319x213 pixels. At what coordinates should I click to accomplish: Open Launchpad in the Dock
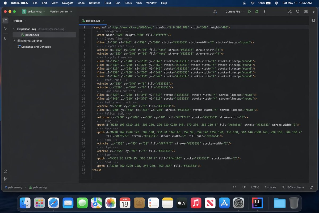pyautogui.click(x=40, y=203)
